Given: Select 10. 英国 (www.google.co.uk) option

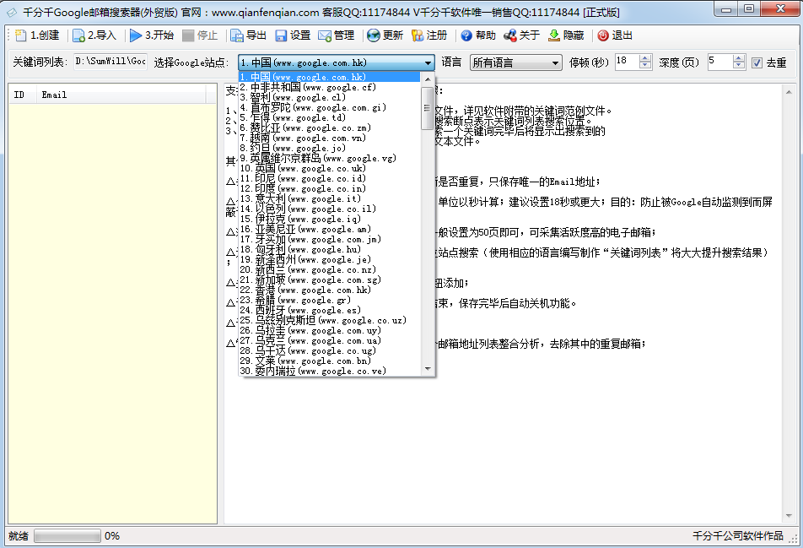Looking at the screenshot, I should tap(329, 168).
